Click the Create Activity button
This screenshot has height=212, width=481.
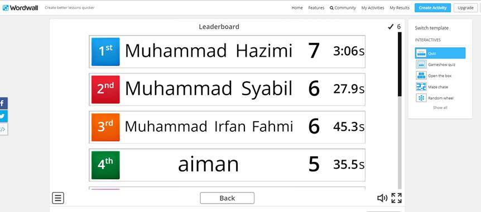[432, 8]
